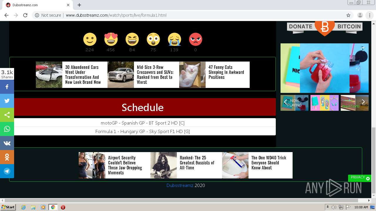Click the green Privacy settings button
The image size is (376, 211).
(360, 178)
